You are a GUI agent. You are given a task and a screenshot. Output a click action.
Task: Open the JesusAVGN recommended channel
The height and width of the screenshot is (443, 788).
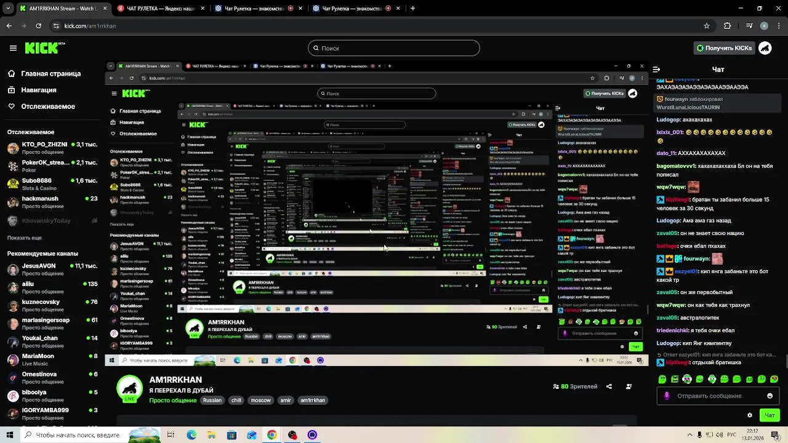pos(52,269)
